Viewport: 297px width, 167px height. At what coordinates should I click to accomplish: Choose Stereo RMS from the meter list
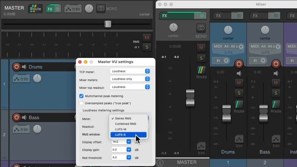(x=129, y=118)
